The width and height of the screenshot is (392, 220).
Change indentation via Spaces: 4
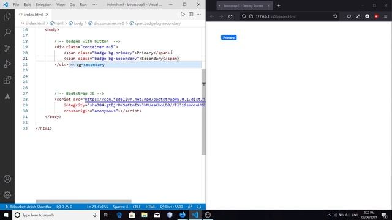(120, 207)
